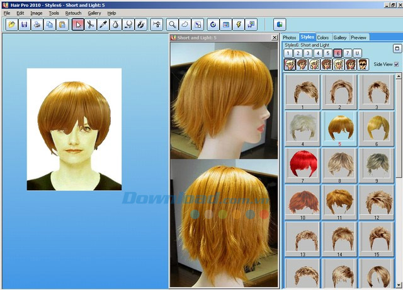Click the woman portrait photo on canvas

[74, 129]
